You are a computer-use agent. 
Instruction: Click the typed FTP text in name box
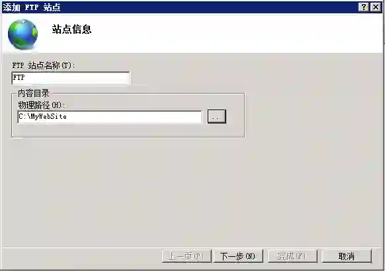pos(19,77)
